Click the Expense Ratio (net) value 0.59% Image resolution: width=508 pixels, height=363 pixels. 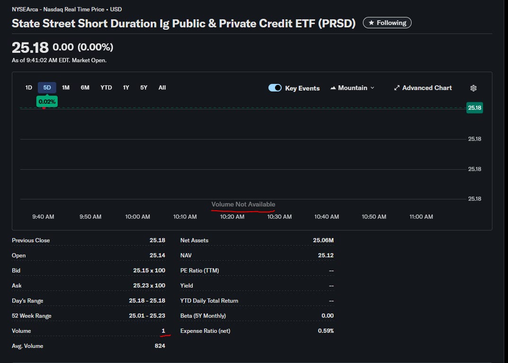(x=326, y=330)
